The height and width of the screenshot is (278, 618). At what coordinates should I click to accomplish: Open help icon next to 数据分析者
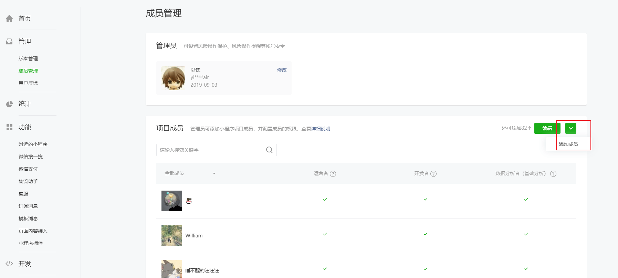[553, 174]
